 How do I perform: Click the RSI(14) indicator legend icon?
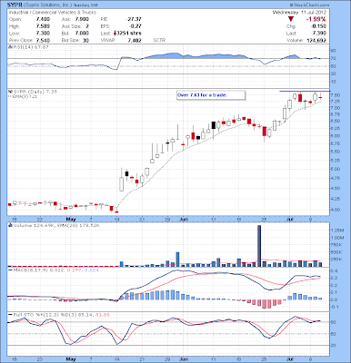(10, 47)
